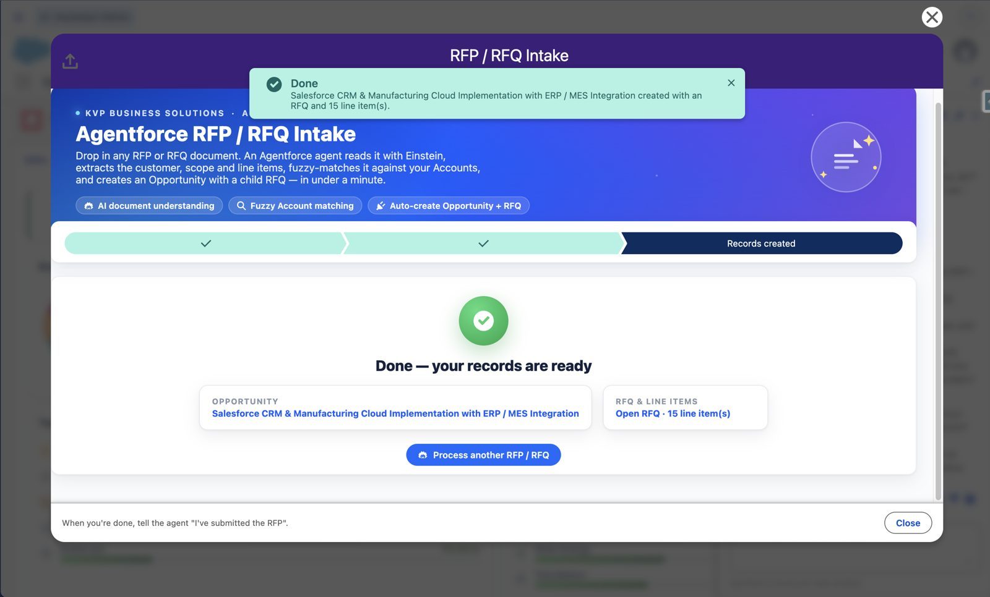The image size is (990, 597).
Task: Click the large green done checkmark icon
Action: (x=483, y=321)
